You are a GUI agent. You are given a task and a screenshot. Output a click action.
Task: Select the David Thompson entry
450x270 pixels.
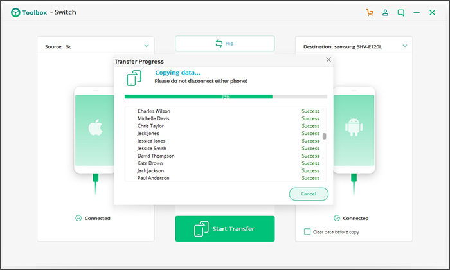pyautogui.click(x=226, y=156)
